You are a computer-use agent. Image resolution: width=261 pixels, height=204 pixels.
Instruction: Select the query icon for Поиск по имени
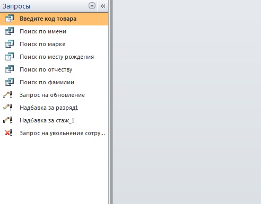10,31
